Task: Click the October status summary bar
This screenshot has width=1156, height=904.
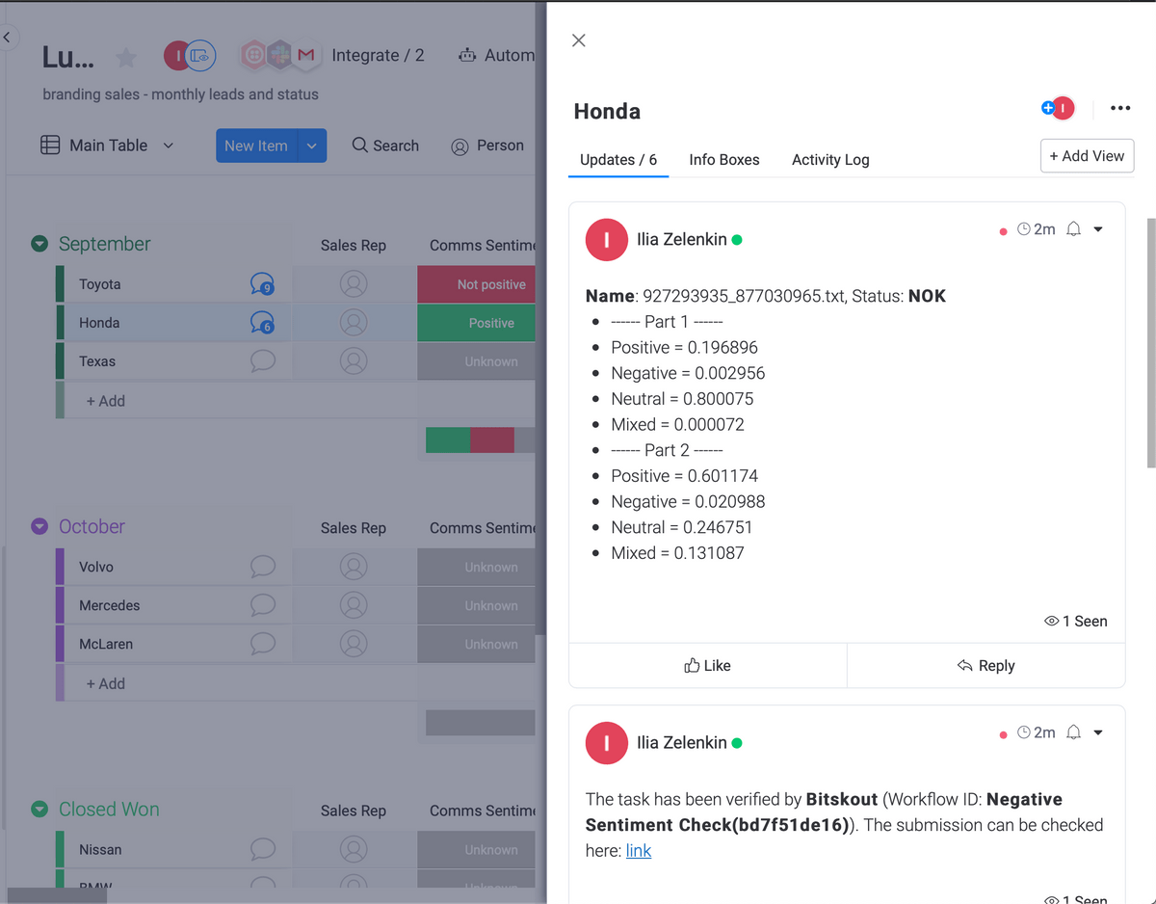Action: click(480, 723)
